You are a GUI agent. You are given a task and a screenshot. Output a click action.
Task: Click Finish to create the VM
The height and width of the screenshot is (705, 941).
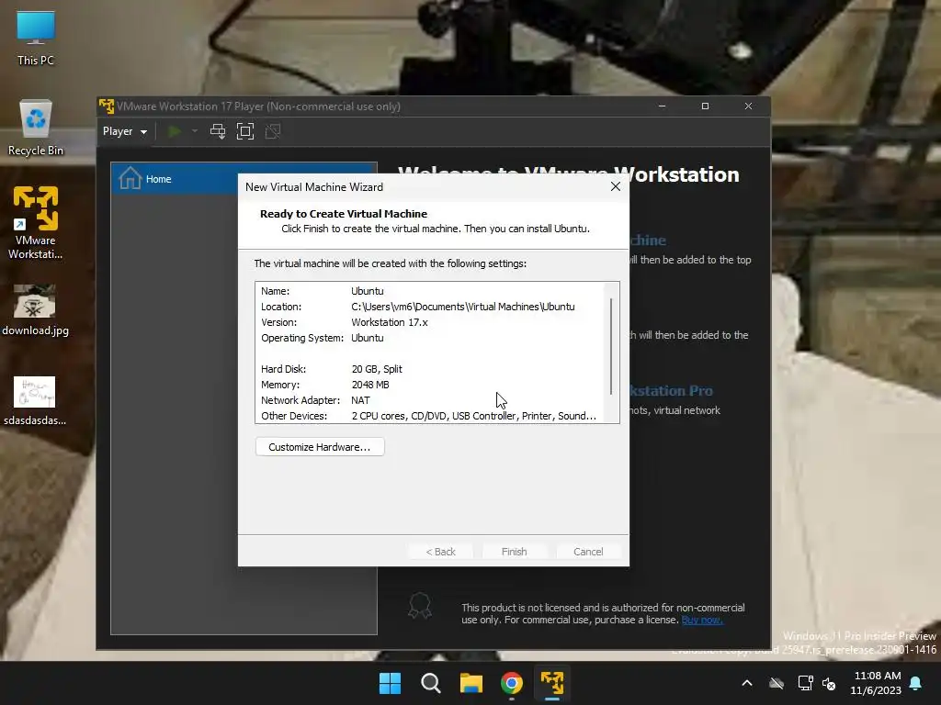515,552
